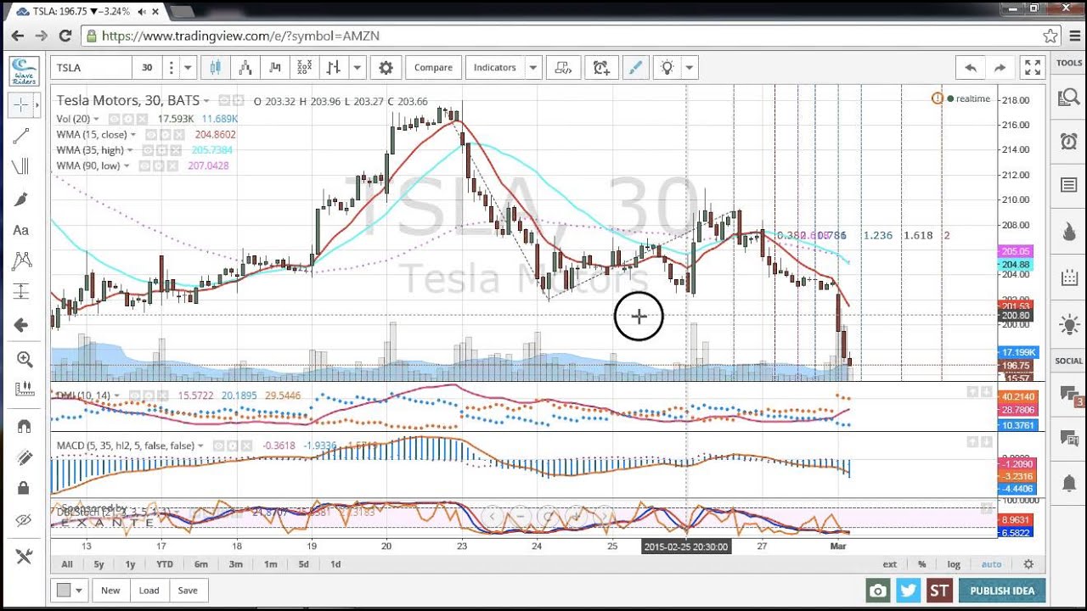Switch to Point and Figure style
1087x611 pixels.
point(304,68)
